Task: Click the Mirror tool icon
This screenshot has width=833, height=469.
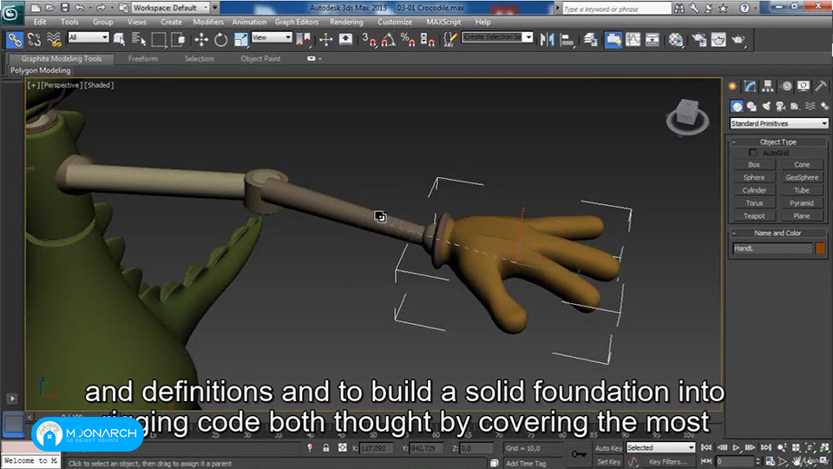Action: [547, 39]
